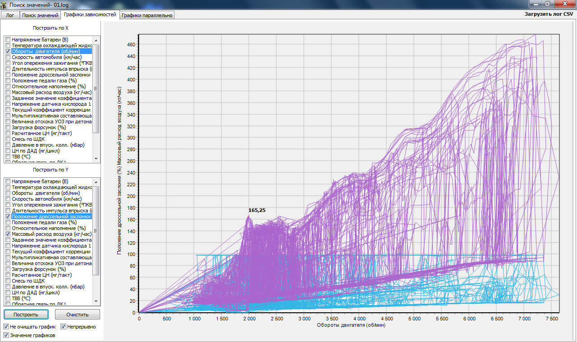Viewport: 577px width, 342px height.
Task: Check Температура охлаждающей жидкости in the X list
Action: pos(8,45)
